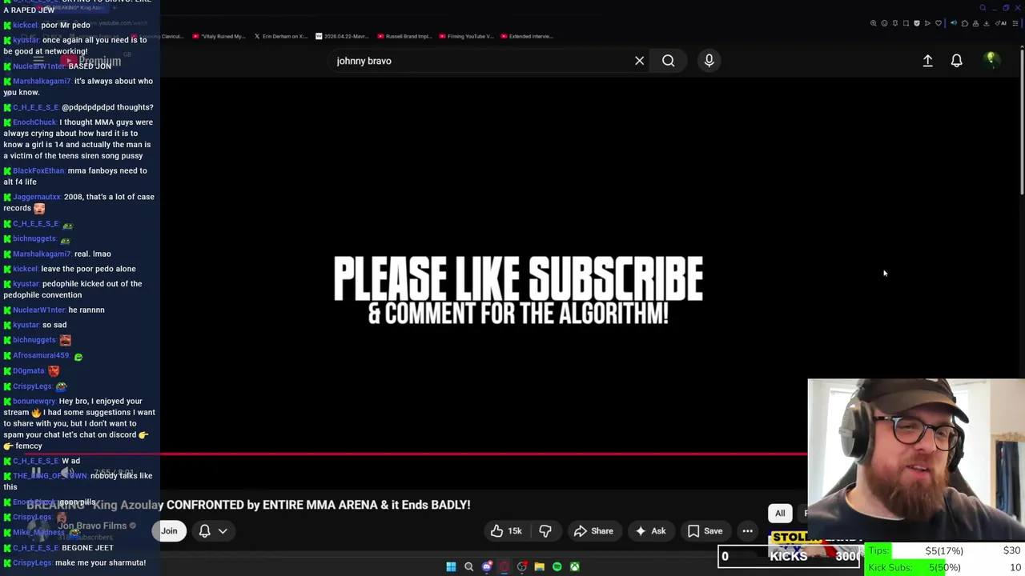Dislike the video with thumbs-down
The image size is (1025, 576).
(545, 531)
